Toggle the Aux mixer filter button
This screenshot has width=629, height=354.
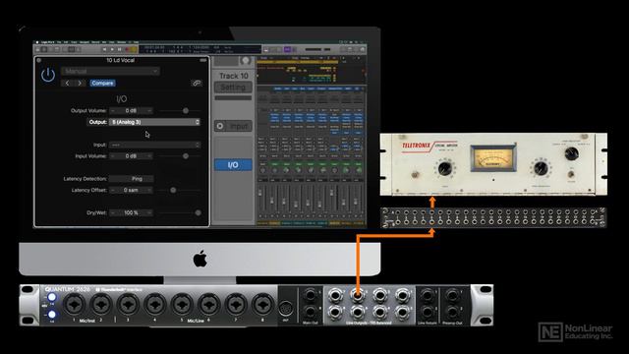295,88
